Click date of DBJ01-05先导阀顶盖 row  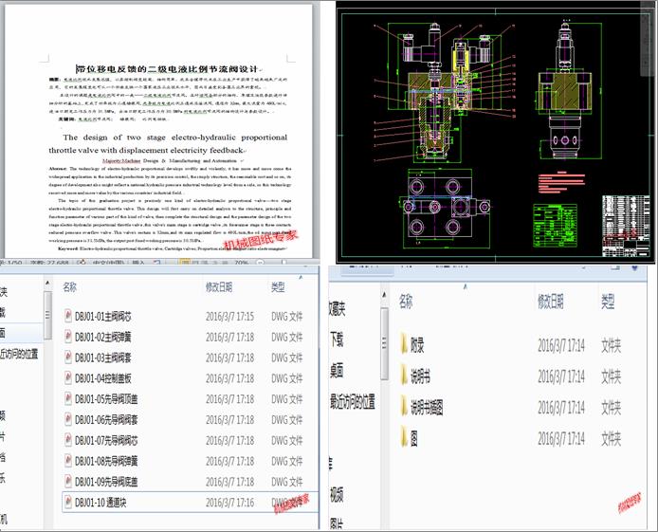point(229,399)
